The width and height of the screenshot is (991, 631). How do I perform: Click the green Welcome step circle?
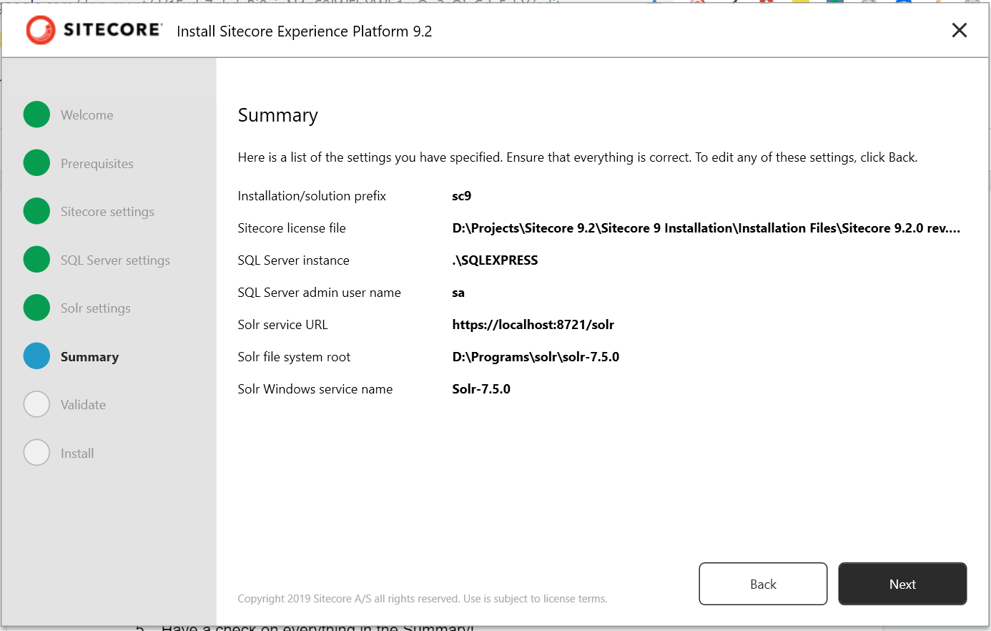coord(36,114)
